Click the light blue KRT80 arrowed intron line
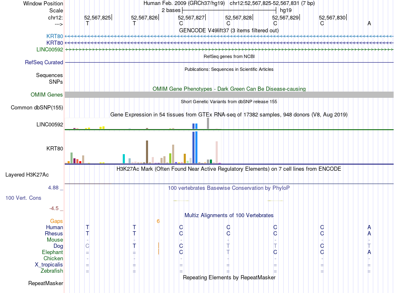 [229, 36]
